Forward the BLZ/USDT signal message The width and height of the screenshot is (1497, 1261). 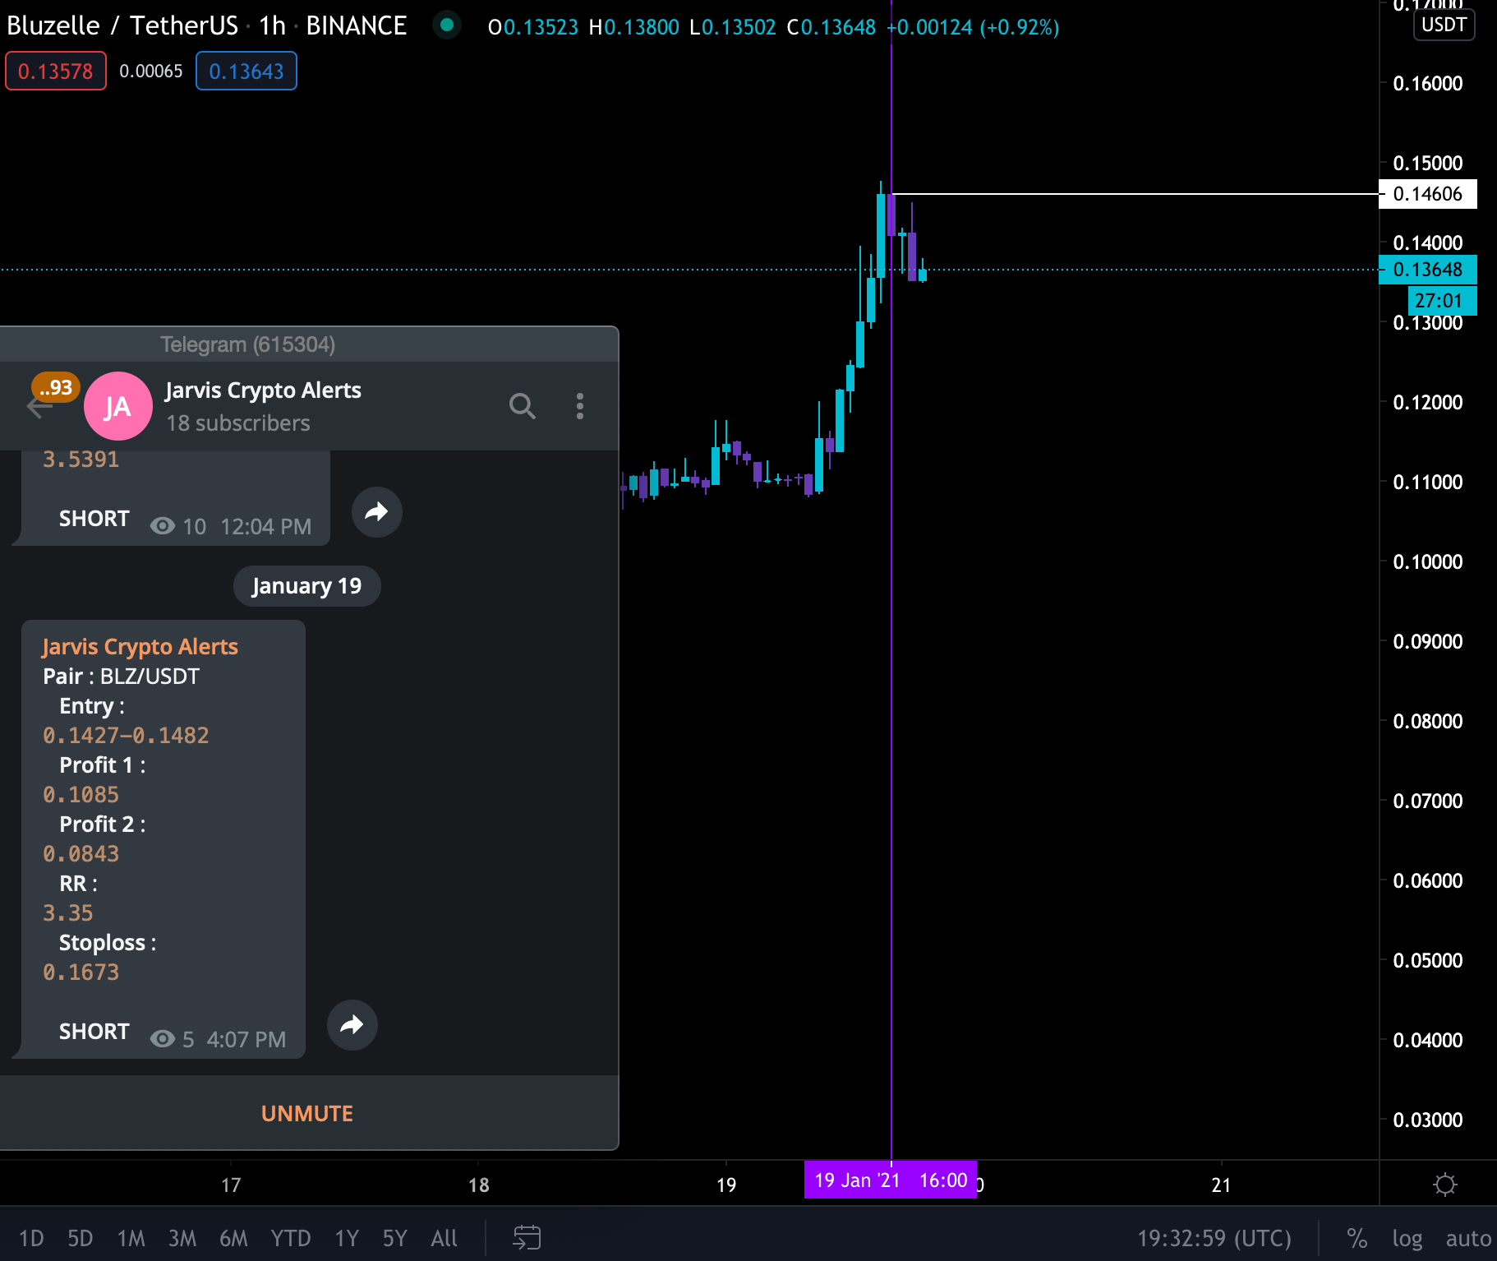[352, 1025]
